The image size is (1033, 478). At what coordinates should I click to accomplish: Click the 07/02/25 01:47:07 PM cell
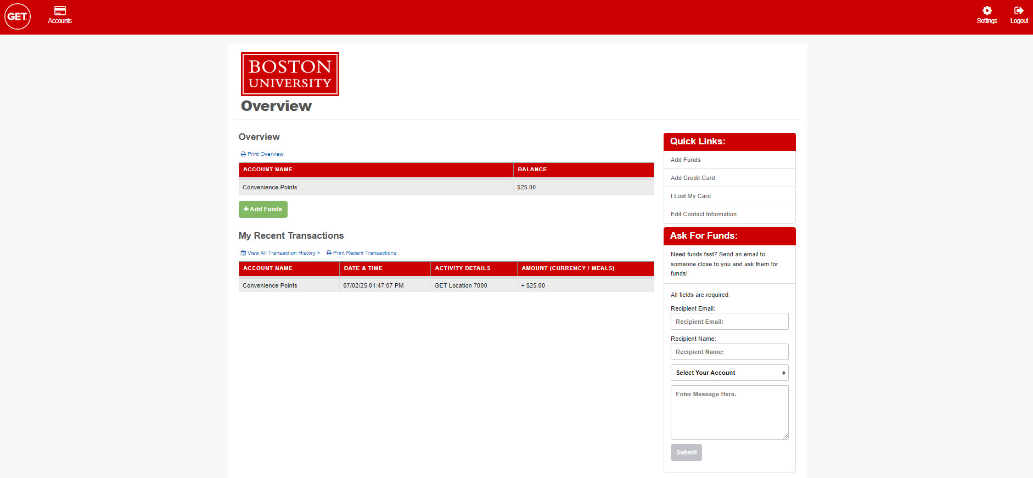pos(385,285)
